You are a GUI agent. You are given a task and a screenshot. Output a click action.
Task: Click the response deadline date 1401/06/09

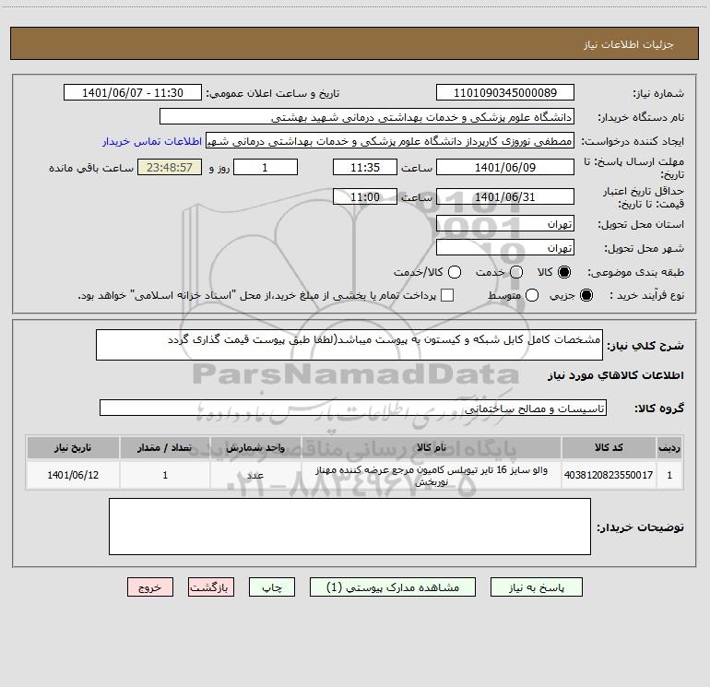point(505,167)
